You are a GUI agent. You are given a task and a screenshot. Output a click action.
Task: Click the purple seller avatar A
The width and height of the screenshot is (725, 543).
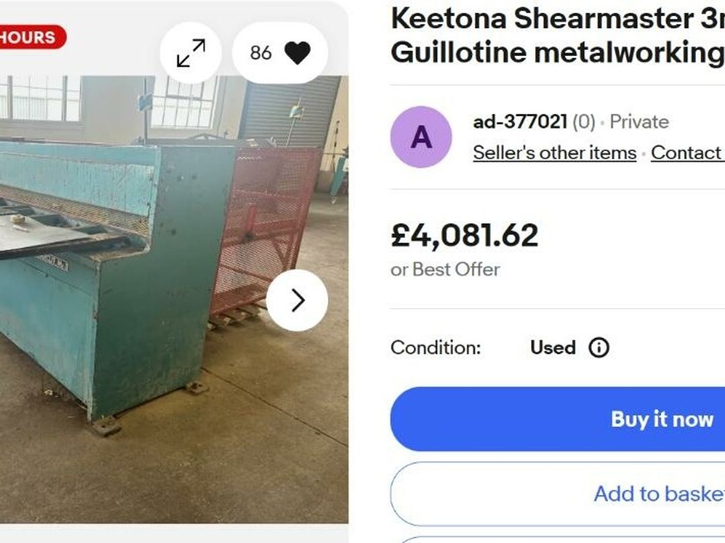click(x=421, y=137)
